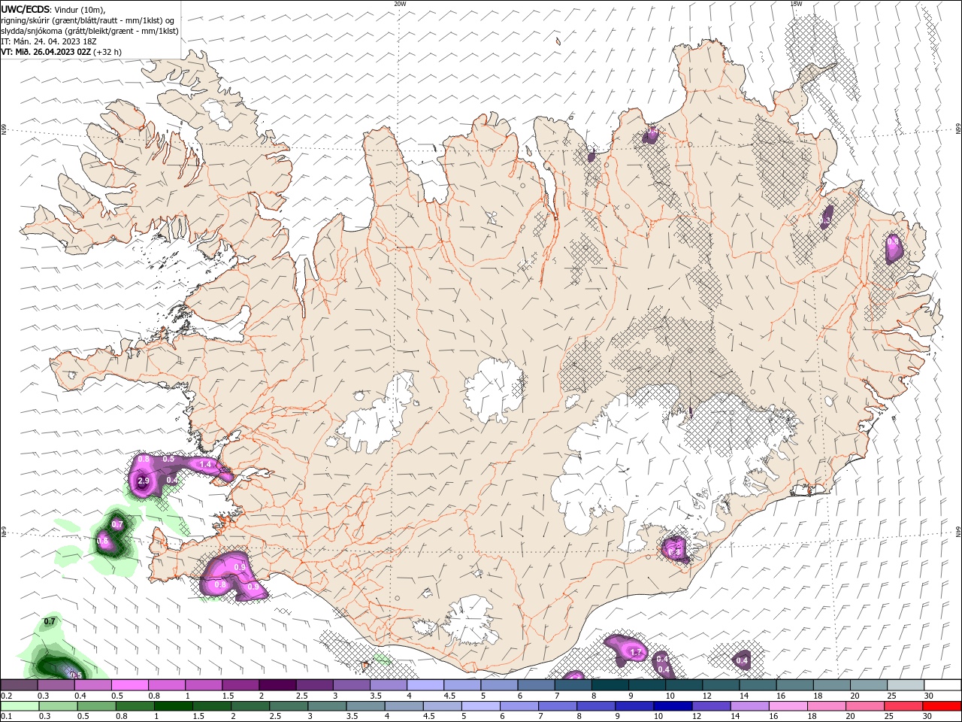The height and width of the screenshot is (722, 962).
Task: Pick the sleet/snow scale swatch for 0.3–0.4 mm
Action: (x=56, y=685)
